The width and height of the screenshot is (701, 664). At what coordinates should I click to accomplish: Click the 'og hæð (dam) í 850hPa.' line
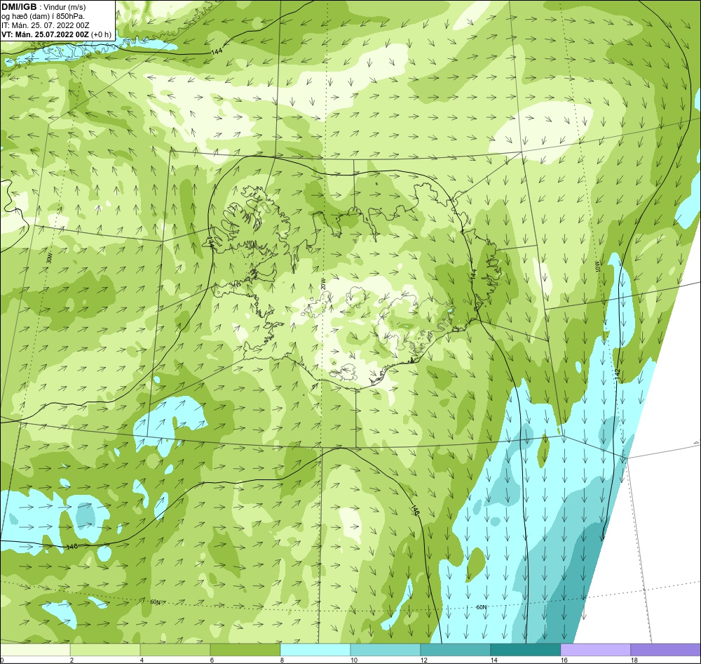(43, 16)
